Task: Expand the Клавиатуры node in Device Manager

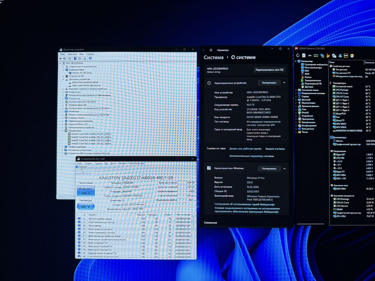Action: (x=63, y=92)
